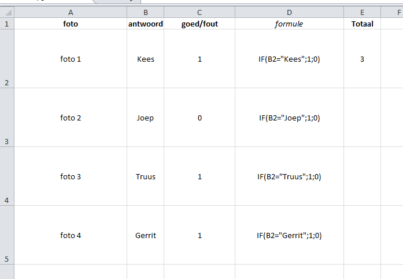This screenshot has height=279, width=403.
Task: Select column C header
Action: click(x=199, y=12)
